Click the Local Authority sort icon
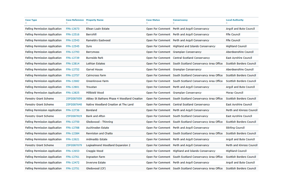Viewport: 282px width, 188px height. pyautogui.click(x=226, y=22)
